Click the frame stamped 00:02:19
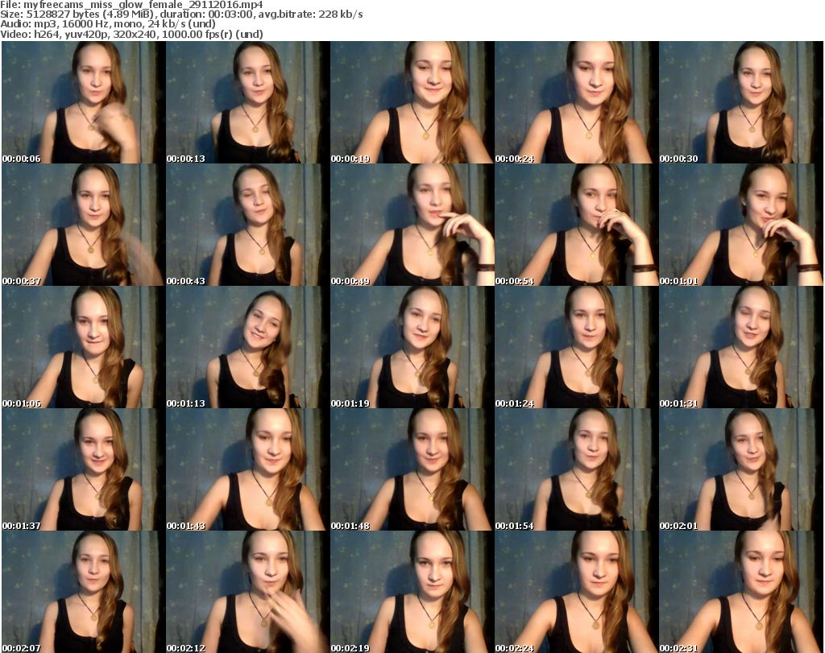 click(x=412, y=592)
